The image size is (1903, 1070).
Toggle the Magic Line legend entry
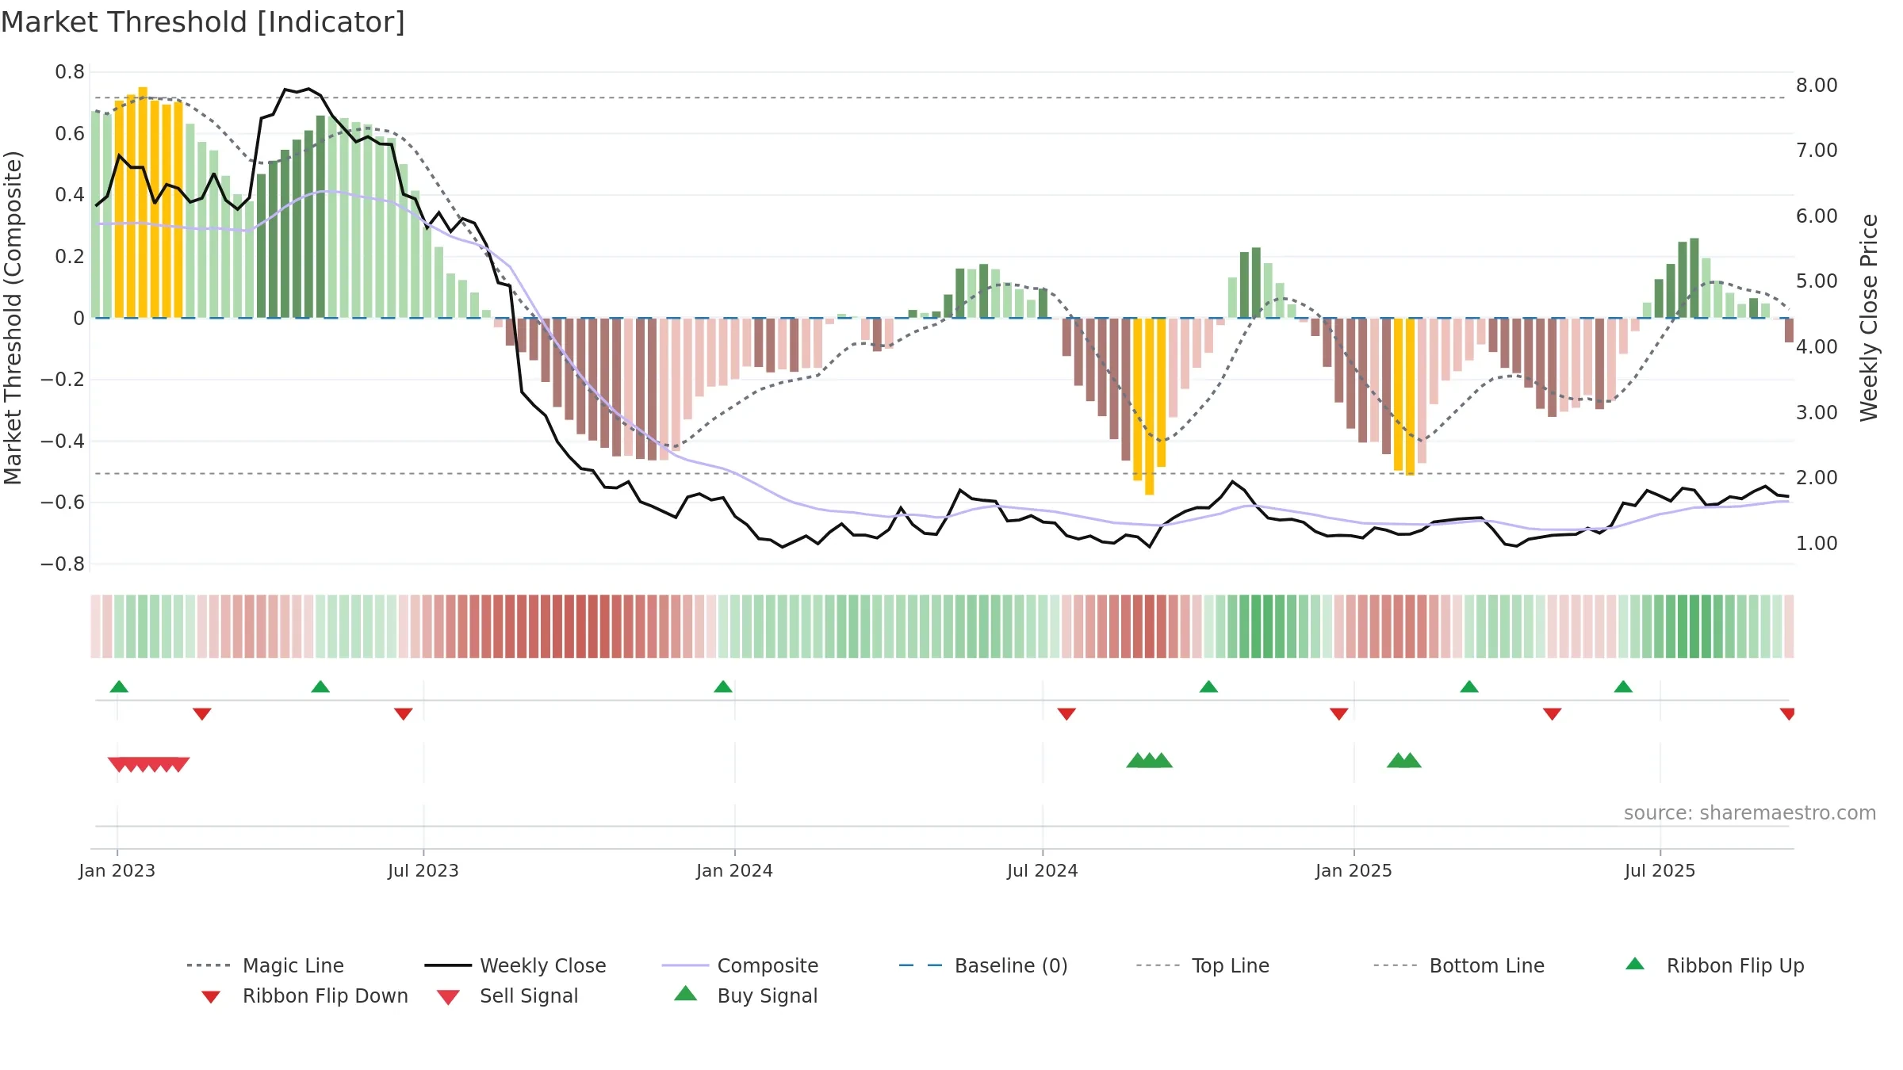point(266,965)
